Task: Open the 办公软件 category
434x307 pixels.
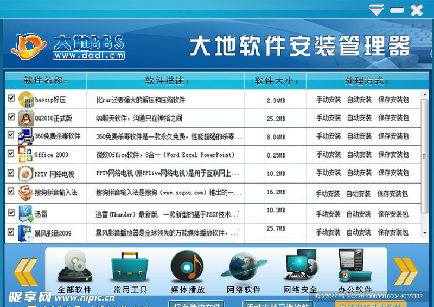Action: (x=355, y=271)
